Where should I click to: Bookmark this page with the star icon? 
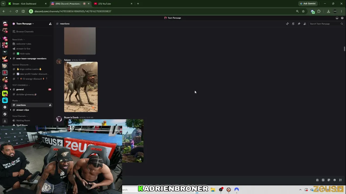pyautogui.click(x=303, y=11)
